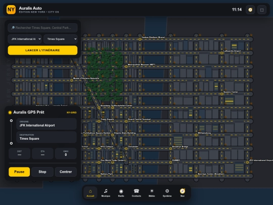This screenshot has width=273, height=205.
Task: Select the Queens Center map marker
Action: pos(221,94)
